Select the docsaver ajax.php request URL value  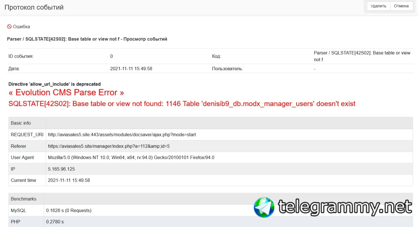[122, 135]
